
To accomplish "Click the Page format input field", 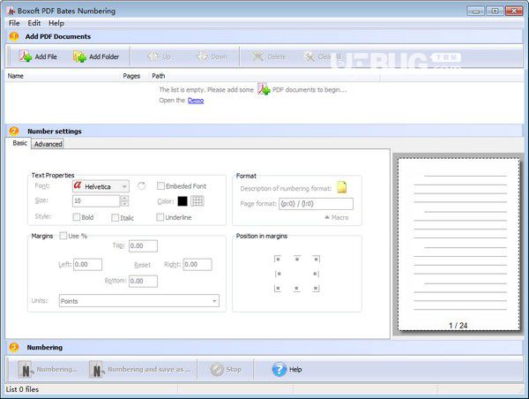I will [x=316, y=204].
